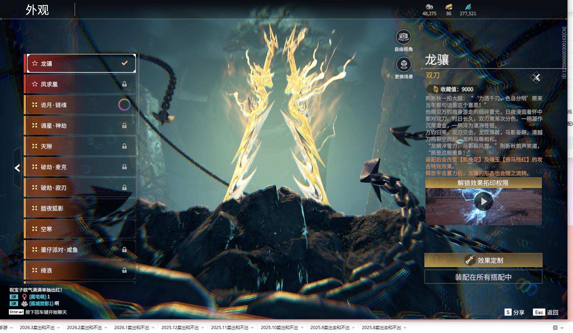Click the circular ring icon on 诡月·链魂
Screen dimensions: 573x333
(x=124, y=105)
